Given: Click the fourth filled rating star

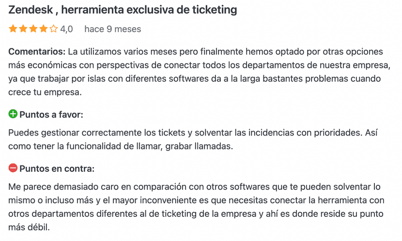Looking at the screenshot, I should [x=43, y=29].
